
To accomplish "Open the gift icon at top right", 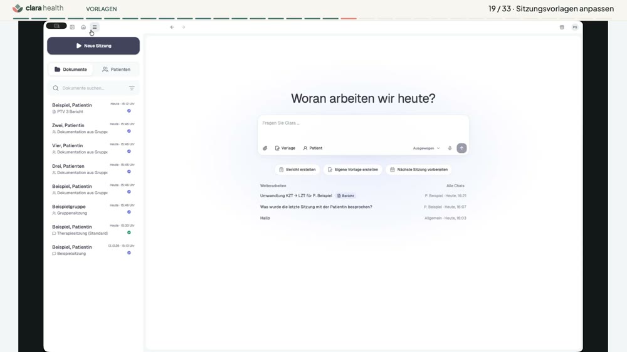I will [x=562, y=27].
